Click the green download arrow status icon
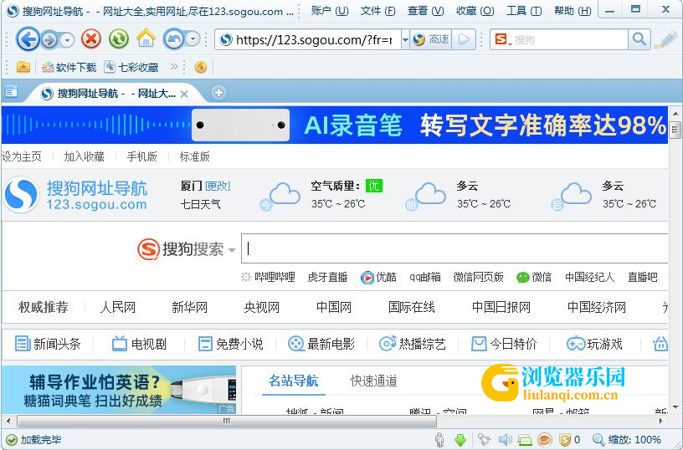This screenshot has height=450, width=683. coord(460,440)
